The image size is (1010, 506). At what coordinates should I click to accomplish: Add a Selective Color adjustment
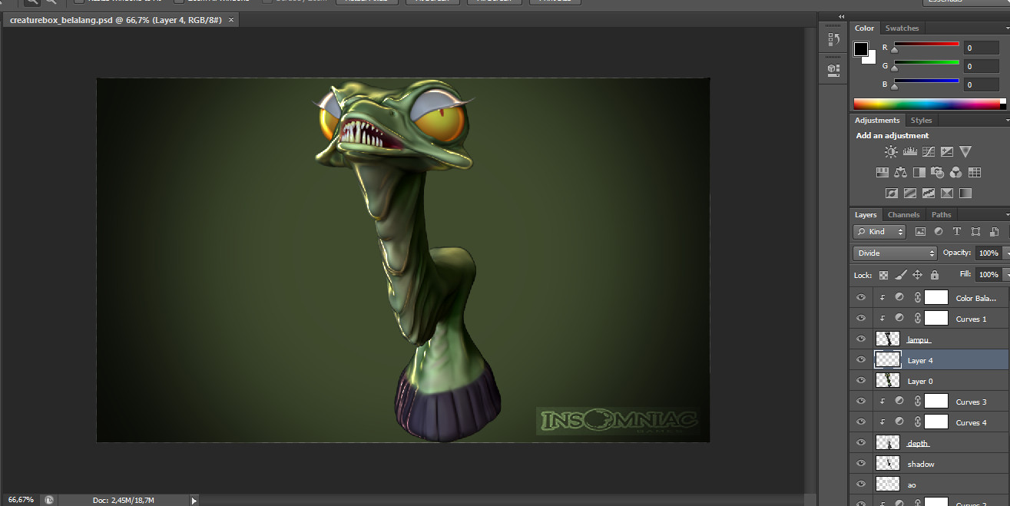(x=947, y=193)
